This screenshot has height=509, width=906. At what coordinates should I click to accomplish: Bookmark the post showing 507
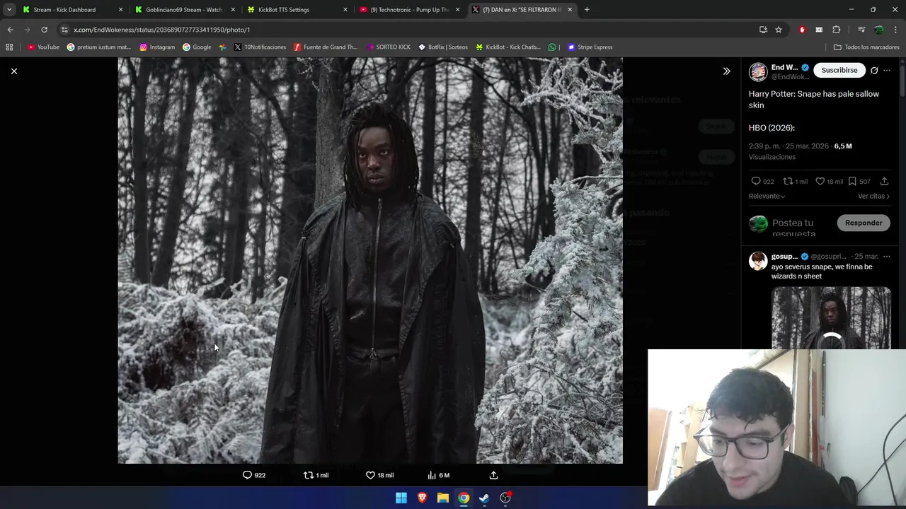point(852,181)
